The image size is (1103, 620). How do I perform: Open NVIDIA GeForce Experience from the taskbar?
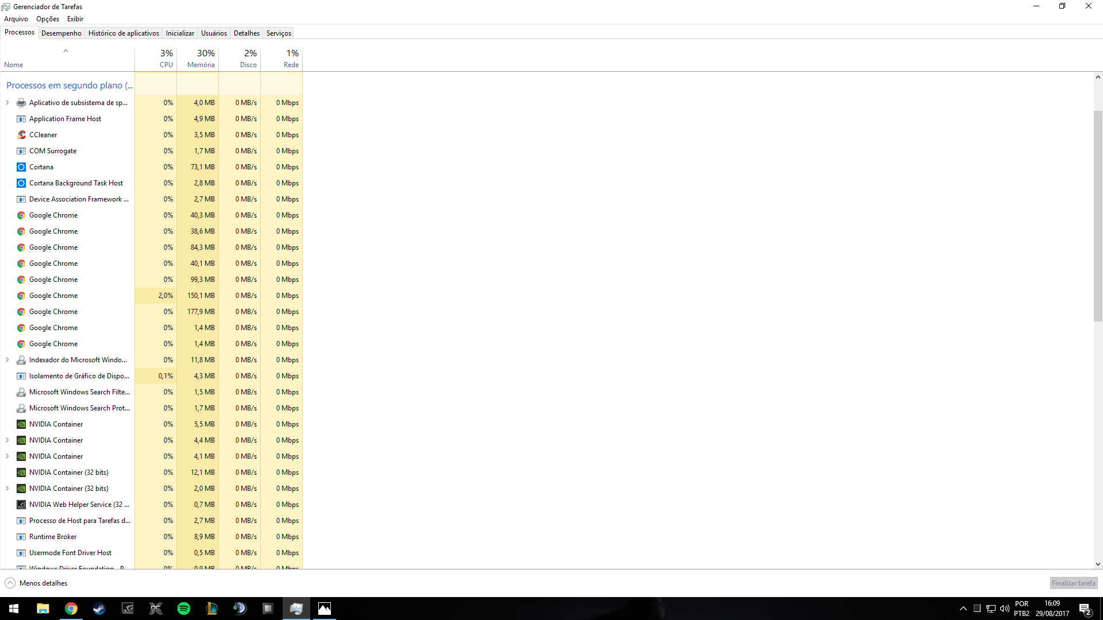(x=128, y=609)
